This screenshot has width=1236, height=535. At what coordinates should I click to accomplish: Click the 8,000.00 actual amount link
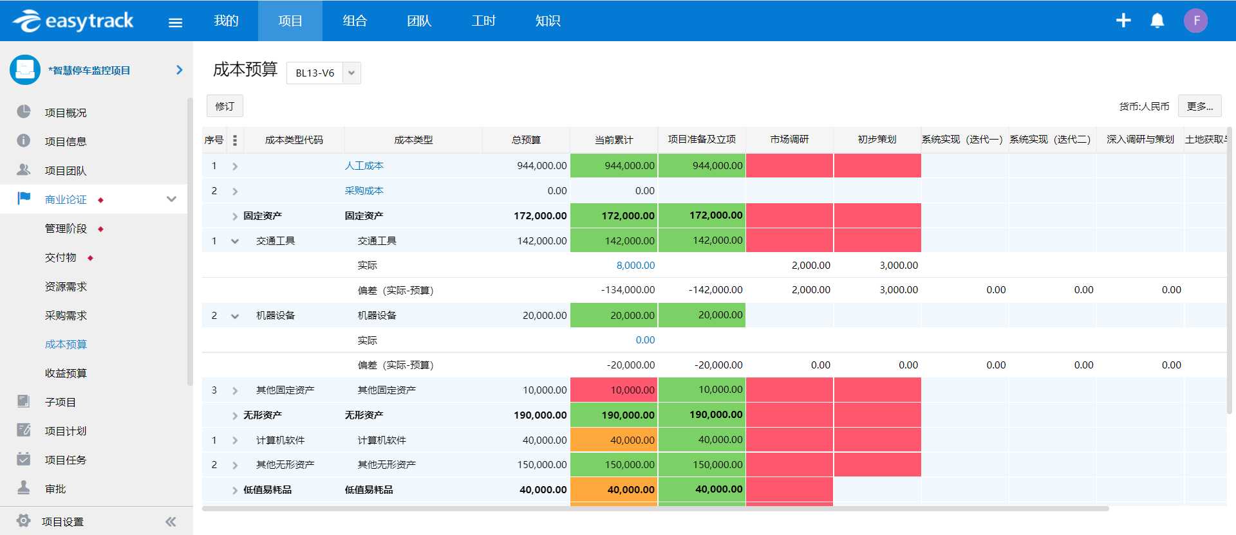(x=635, y=266)
